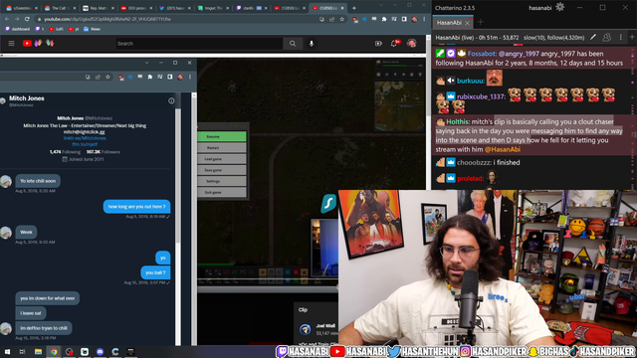Click Settings in the game menu
The image size is (637, 358).
coord(222,181)
